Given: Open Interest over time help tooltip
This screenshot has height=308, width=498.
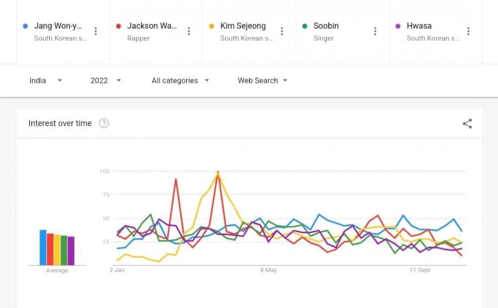Looking at the screenshot, I should [104, 124].
